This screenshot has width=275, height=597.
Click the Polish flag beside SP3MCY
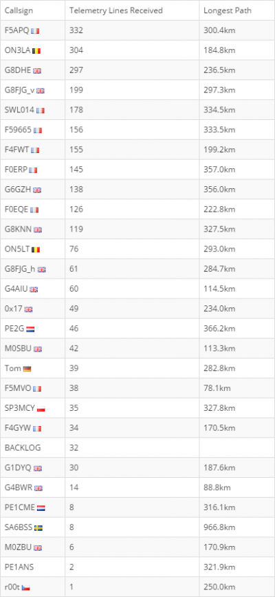click(x=41, y=409)
